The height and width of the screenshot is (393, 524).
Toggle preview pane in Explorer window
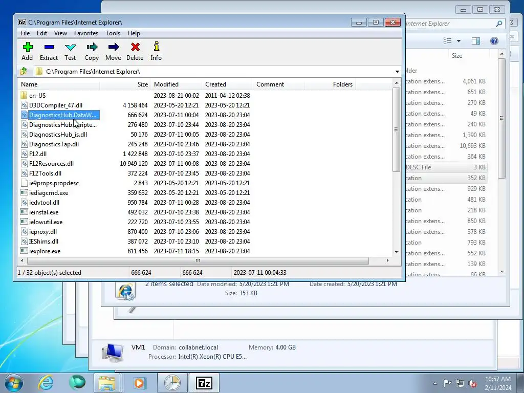pyautogui.click(x=476, y=41)
